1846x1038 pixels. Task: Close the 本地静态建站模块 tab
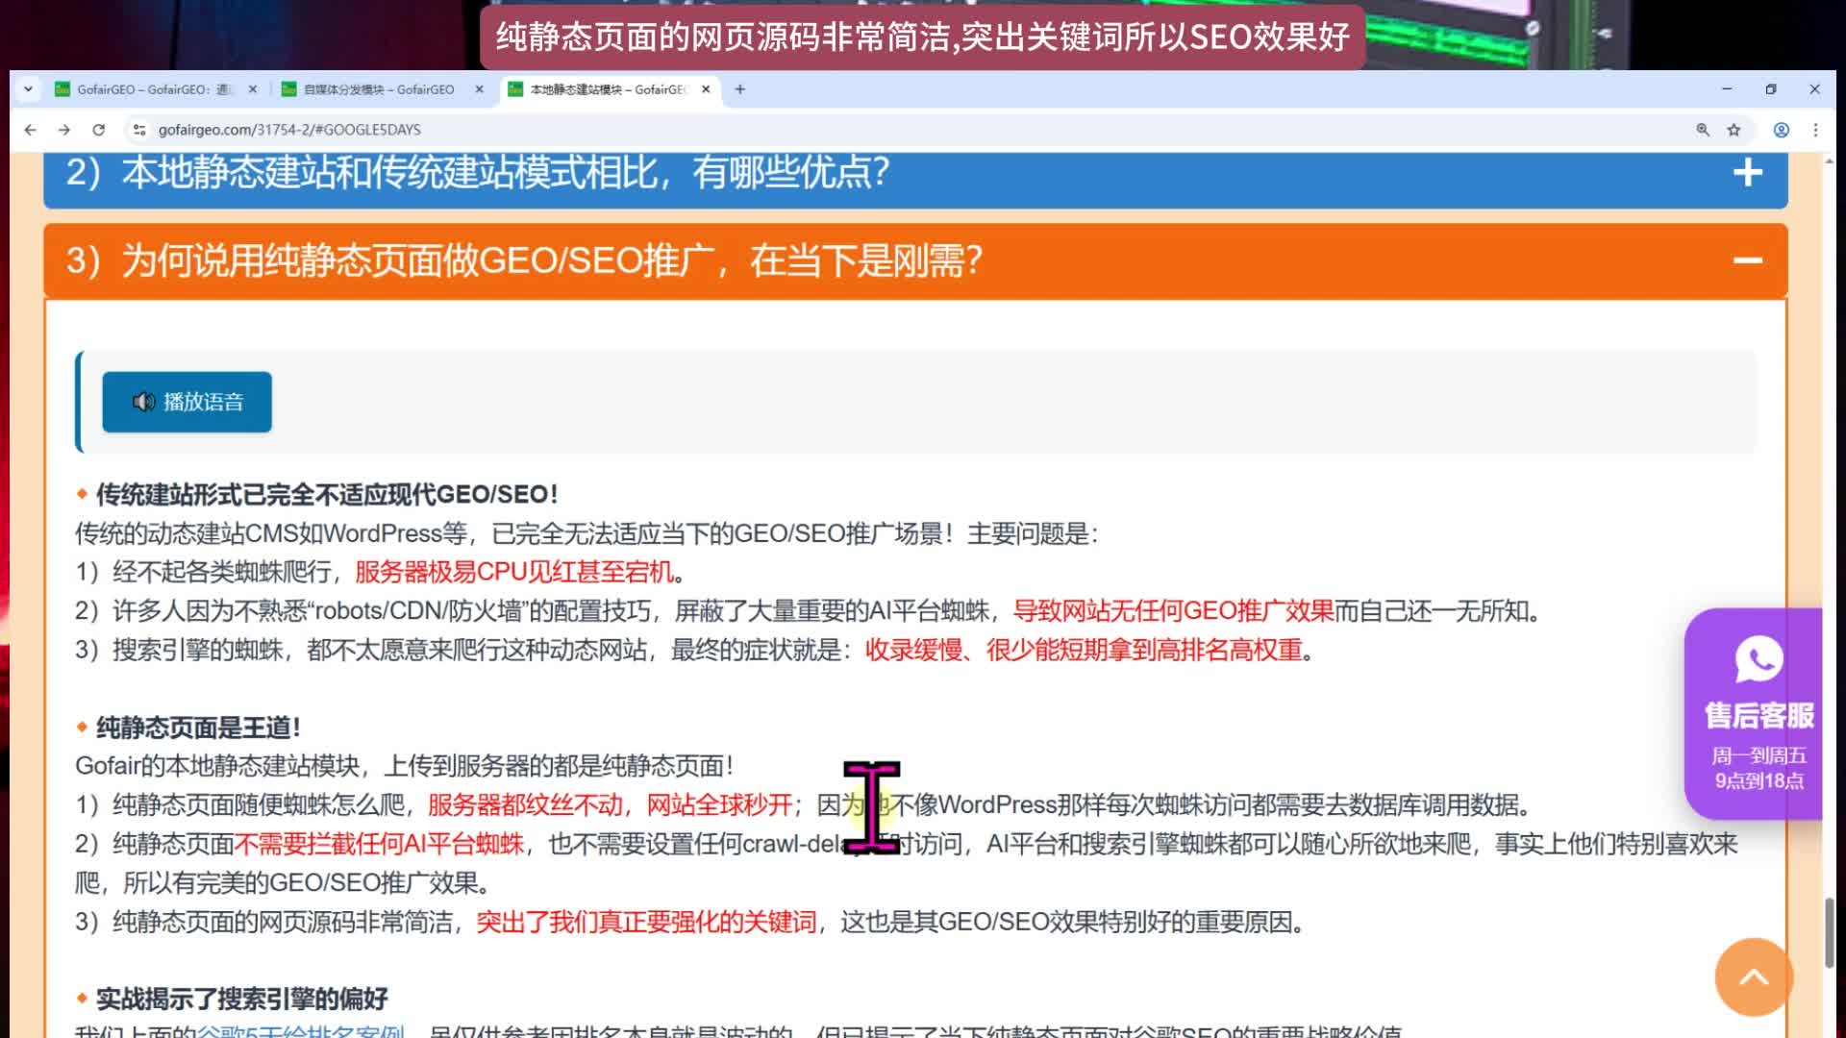(706, 89)
